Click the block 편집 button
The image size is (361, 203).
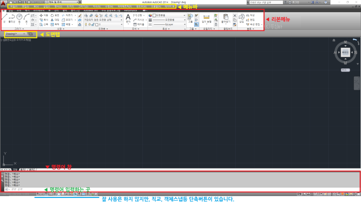tap(250, 20)
